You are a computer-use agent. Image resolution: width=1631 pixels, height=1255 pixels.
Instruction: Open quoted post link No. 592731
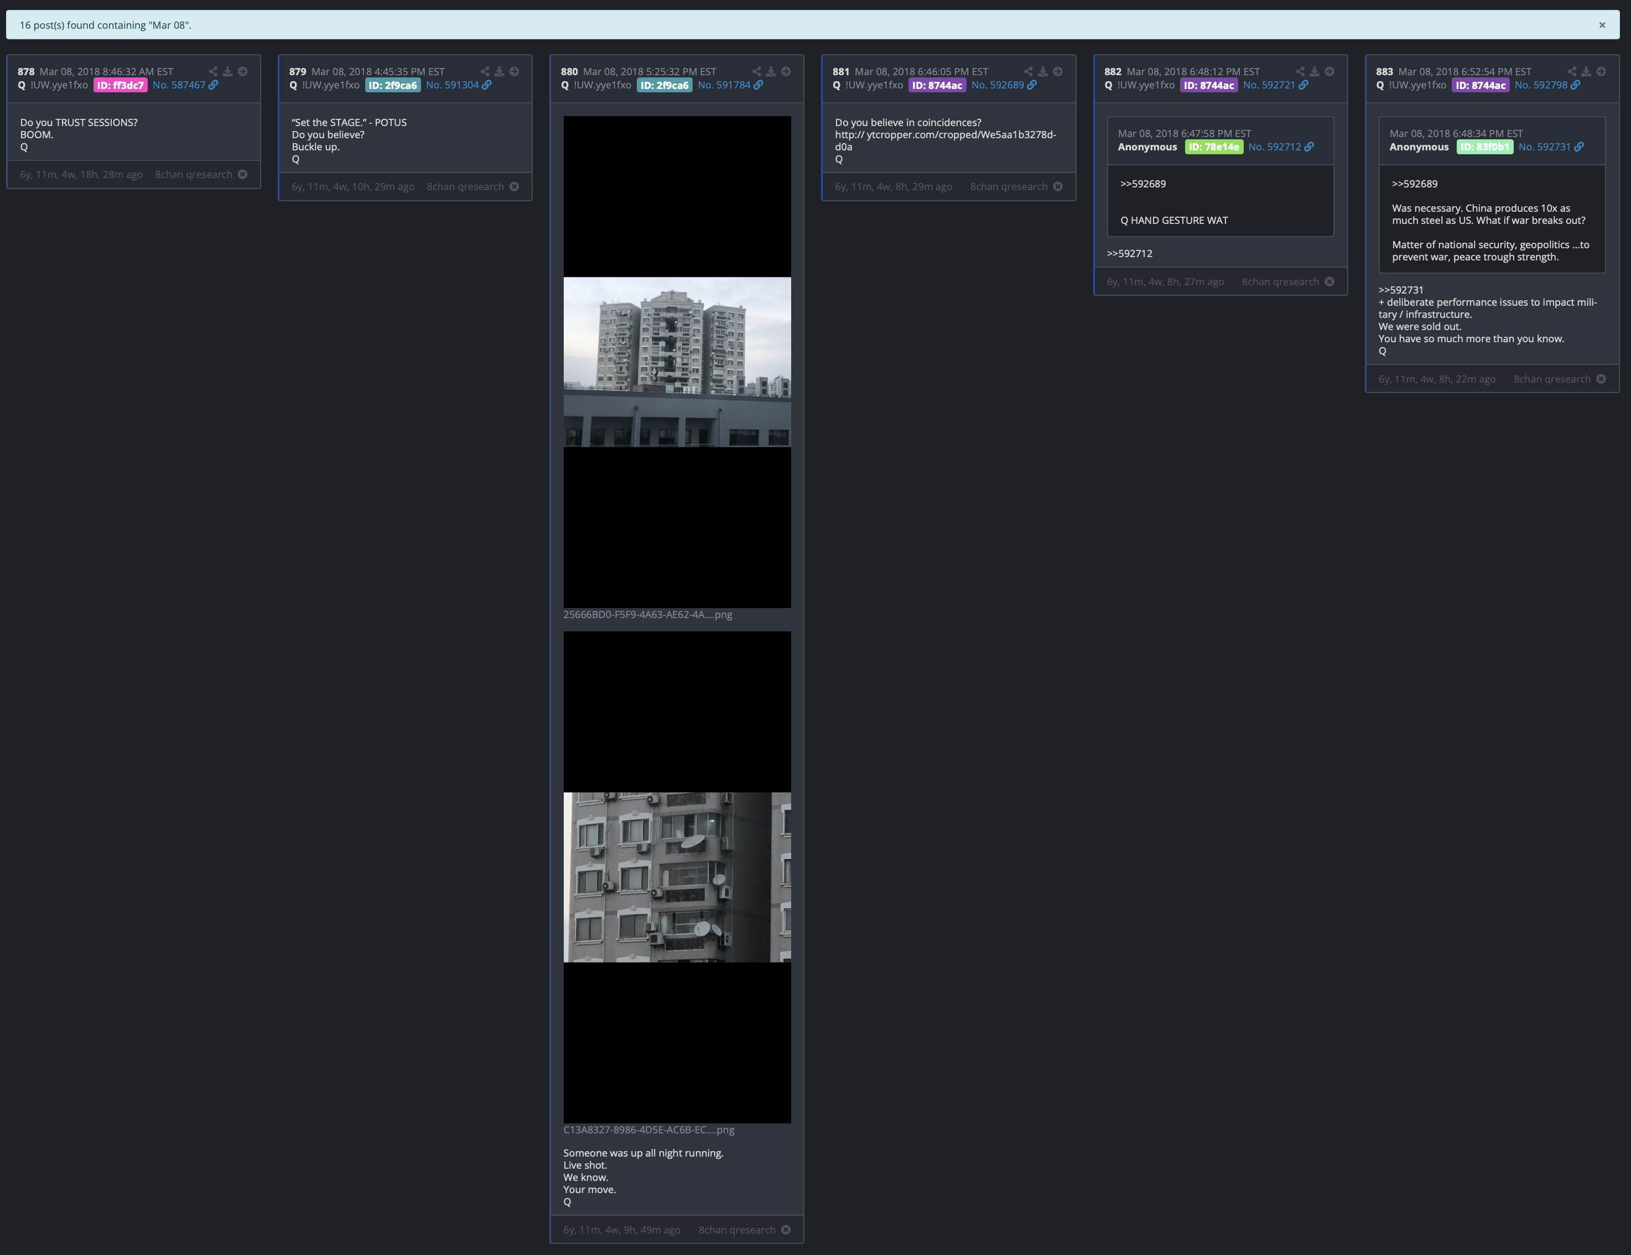coord(1545,147)
